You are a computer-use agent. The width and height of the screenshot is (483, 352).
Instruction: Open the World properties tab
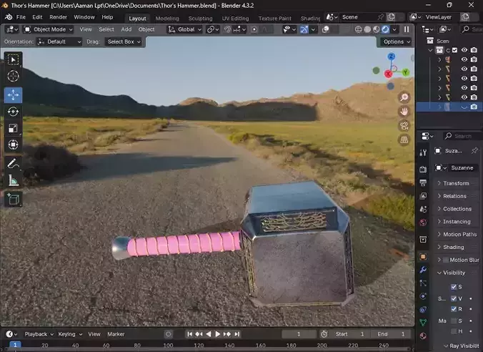pyautogui.click(x=423, y=223)
